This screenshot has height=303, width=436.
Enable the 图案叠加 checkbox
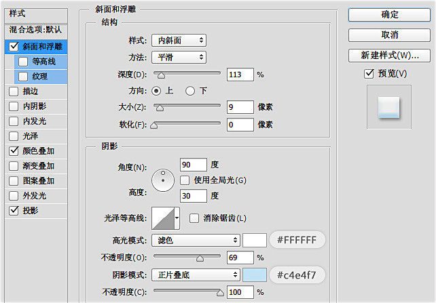coord(14,181)
